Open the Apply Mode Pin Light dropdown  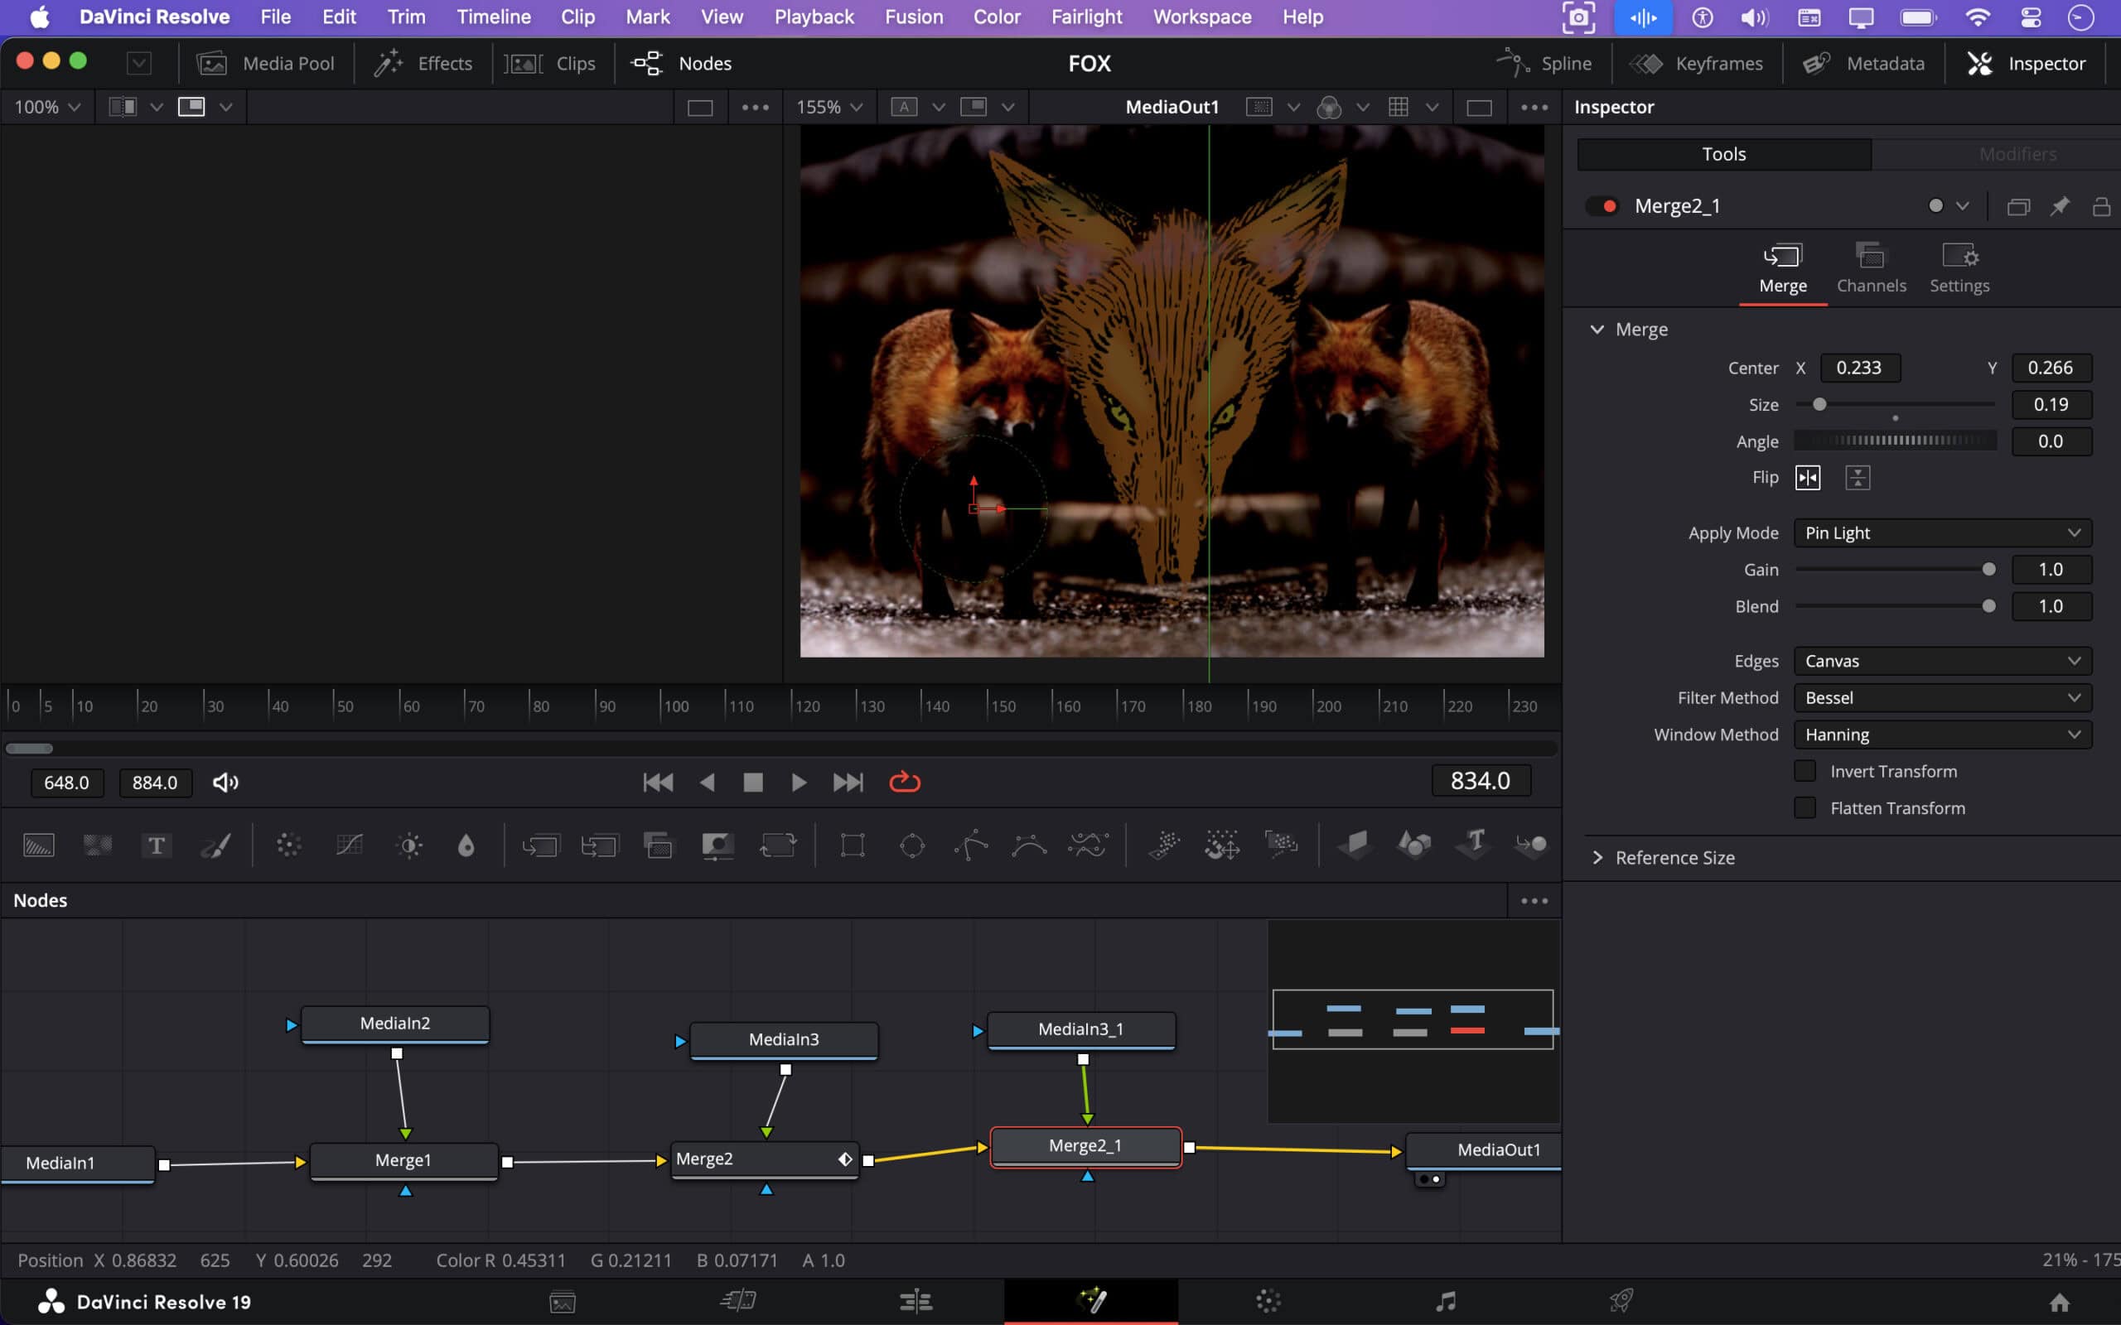1942,532
